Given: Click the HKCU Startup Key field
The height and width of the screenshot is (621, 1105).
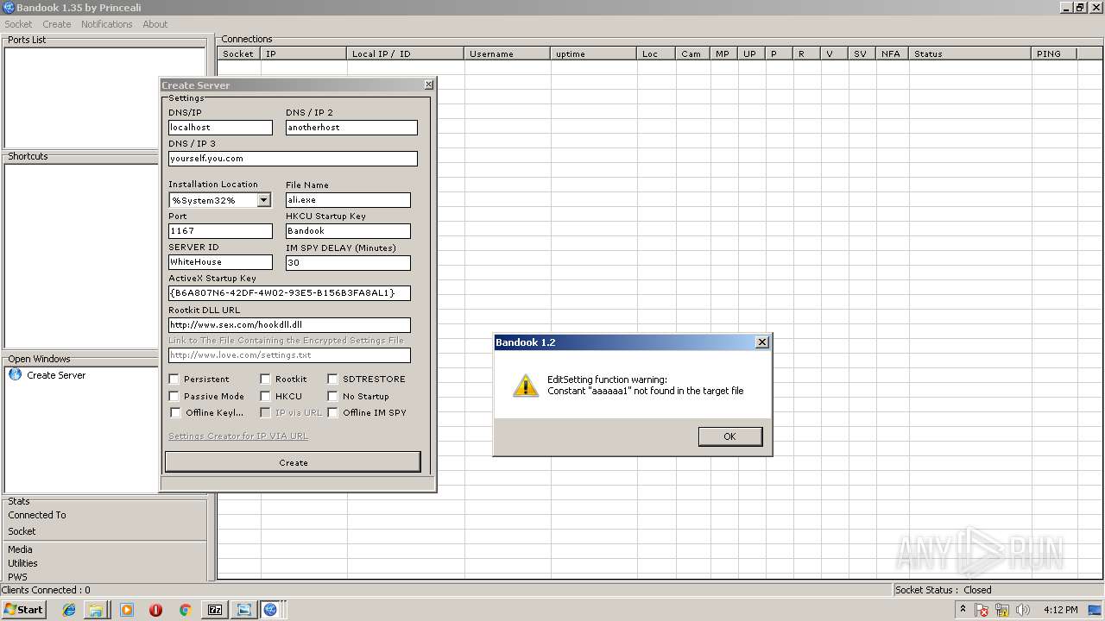Looking at the screenshot, I should click(348, 231).
